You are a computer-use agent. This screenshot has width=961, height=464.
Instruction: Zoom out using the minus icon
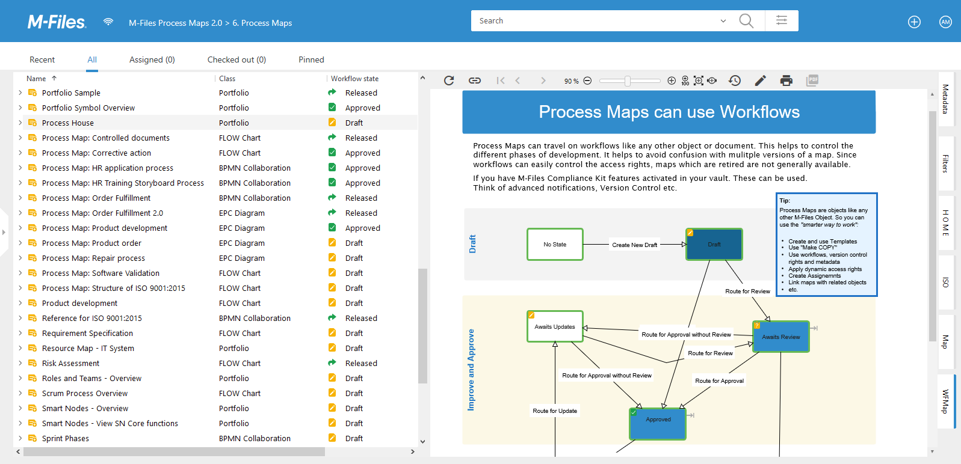coord(588,81)
